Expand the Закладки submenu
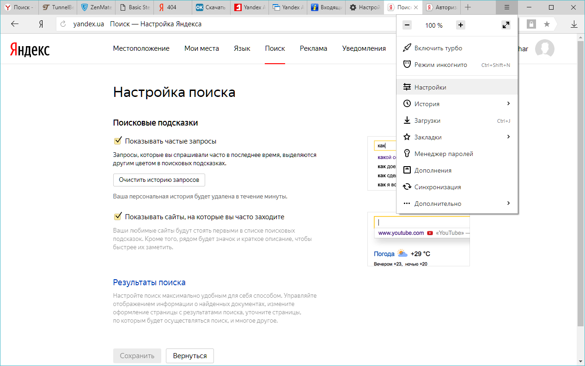Screen dimensions: 585x366 tap(508, 137)
